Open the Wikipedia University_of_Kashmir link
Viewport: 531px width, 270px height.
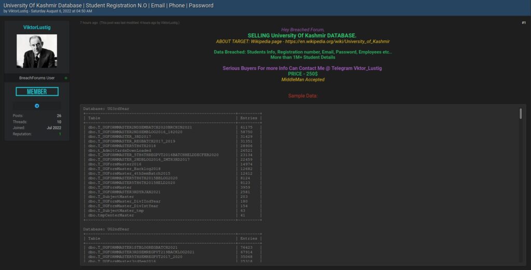[337, 41]
